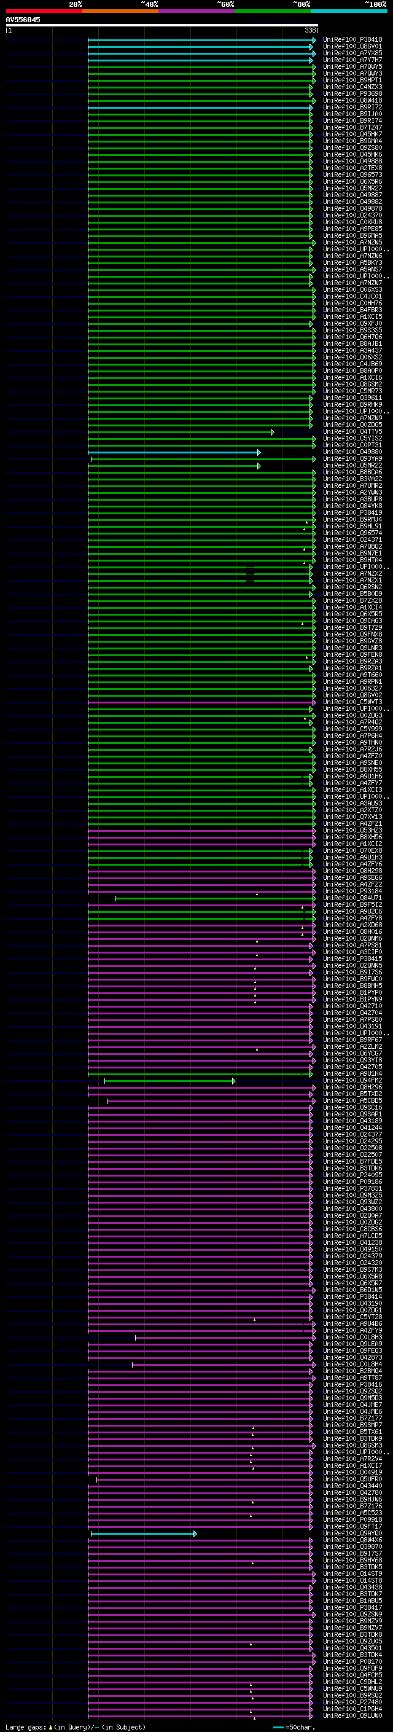
Task: Select the UniRef100_Q39611 label
Action: coord(352,398)
